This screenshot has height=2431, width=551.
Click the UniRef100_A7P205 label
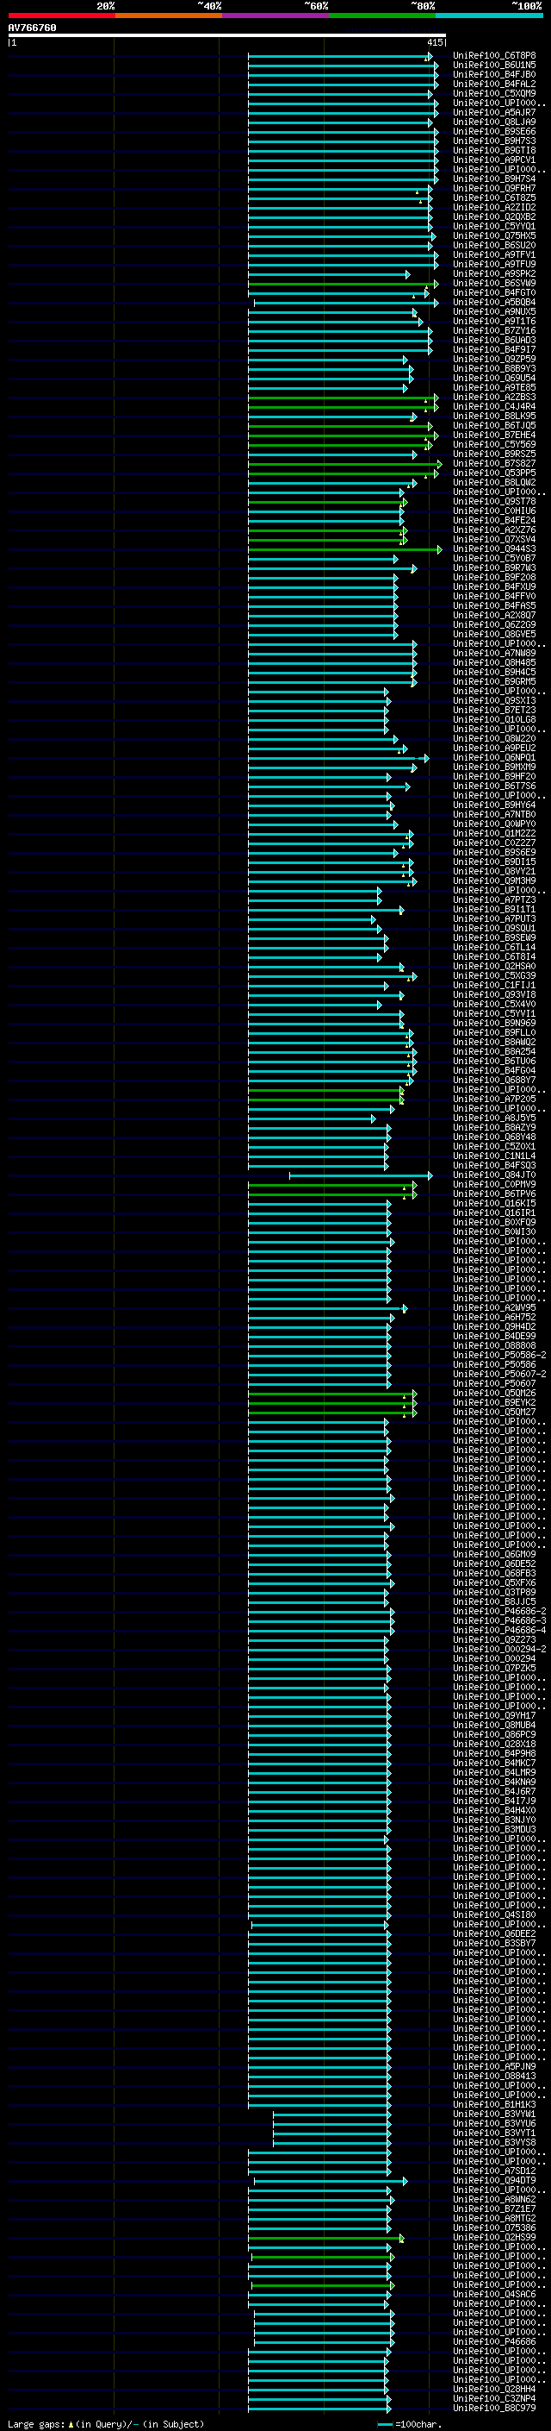494,1100
